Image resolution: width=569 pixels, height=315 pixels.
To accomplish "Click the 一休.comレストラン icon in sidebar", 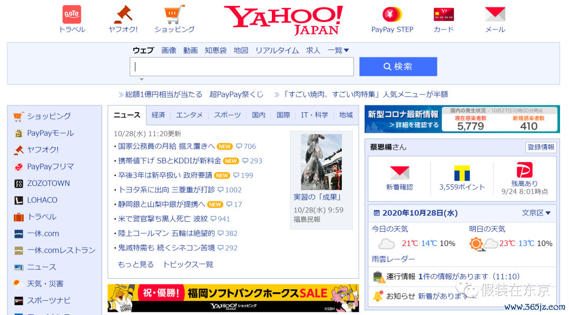I will tap(18, 250).
